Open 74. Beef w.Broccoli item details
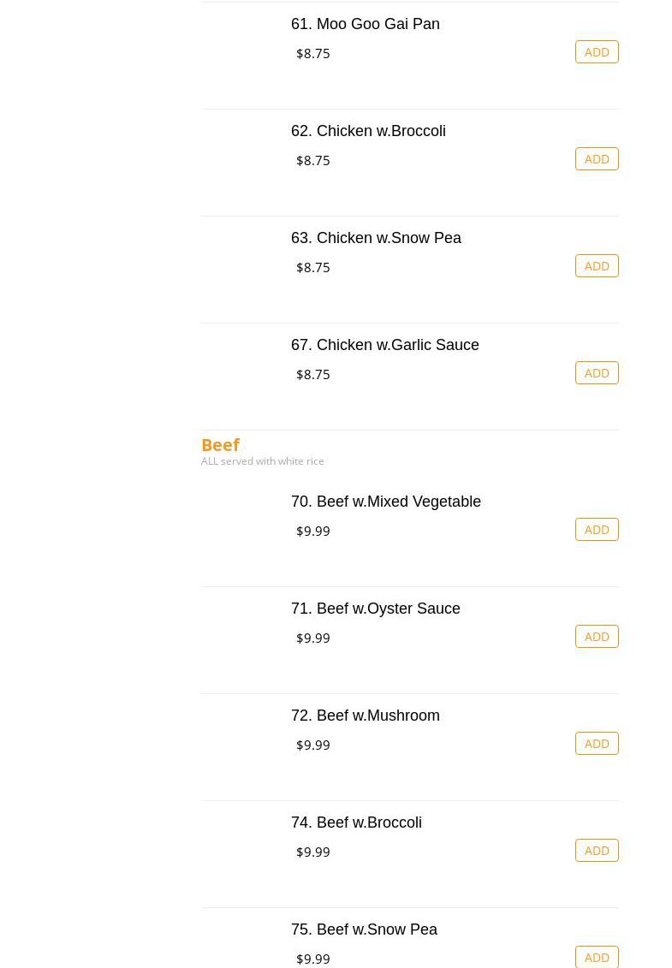Image resolution: width=672 pixels, height=968 pixels. [356, 823]
